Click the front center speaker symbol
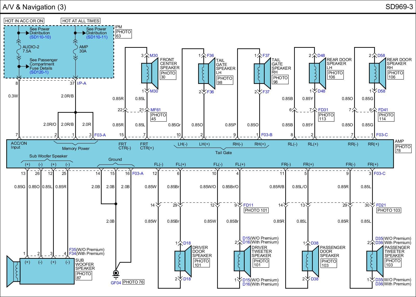Image resolution: width=416 pixels, height=297 pixels. coord(149,73)
